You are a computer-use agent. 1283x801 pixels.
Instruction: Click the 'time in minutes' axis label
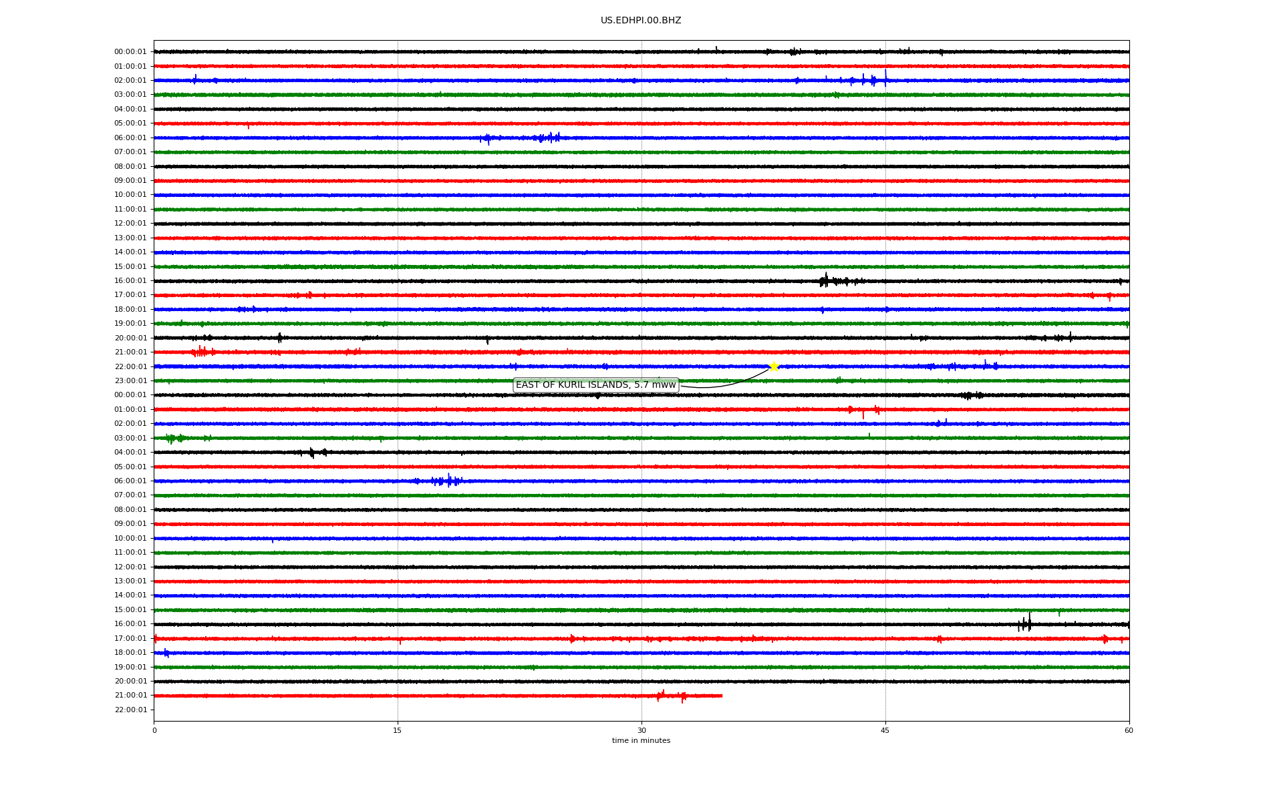[x=640, y=741]
